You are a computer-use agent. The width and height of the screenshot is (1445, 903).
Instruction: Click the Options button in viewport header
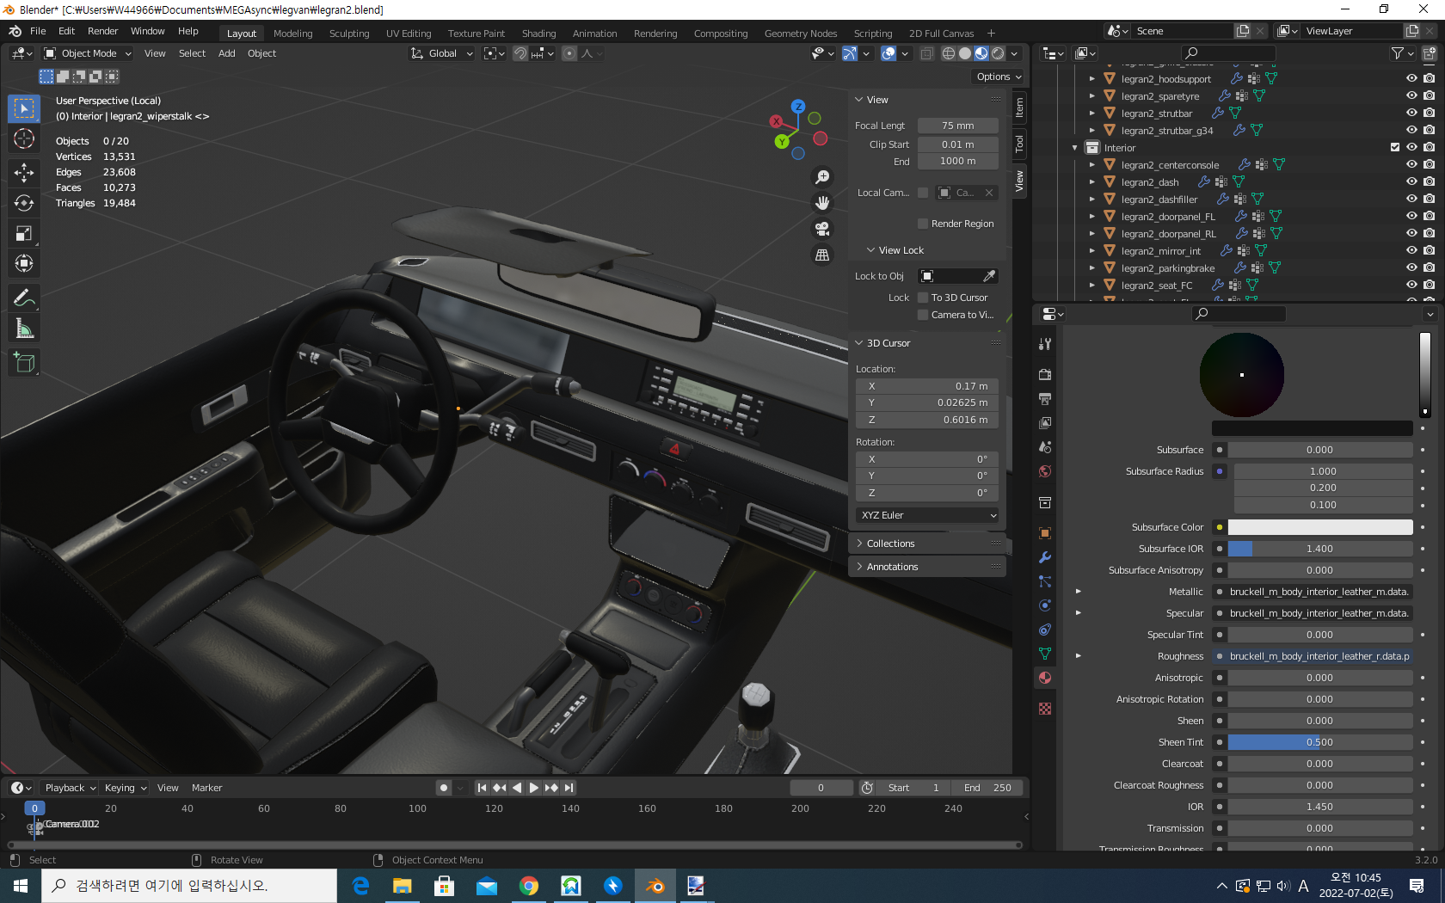point(999,77)
